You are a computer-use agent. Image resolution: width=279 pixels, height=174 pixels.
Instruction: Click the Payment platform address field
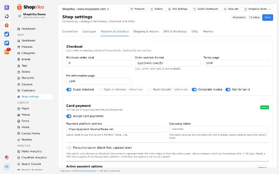pyautogui.click(x=116, y=129)
